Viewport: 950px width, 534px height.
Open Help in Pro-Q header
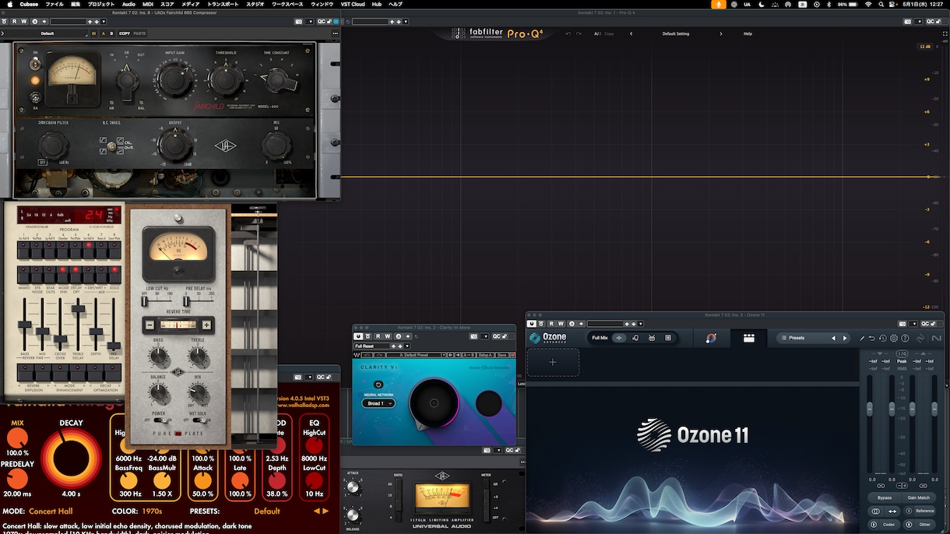[748, 33]
